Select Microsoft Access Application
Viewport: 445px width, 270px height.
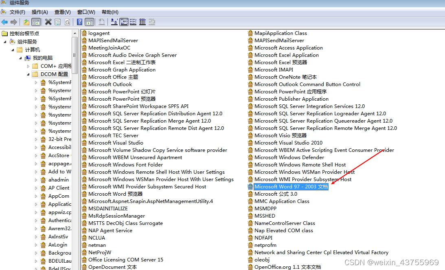[289, 48]
